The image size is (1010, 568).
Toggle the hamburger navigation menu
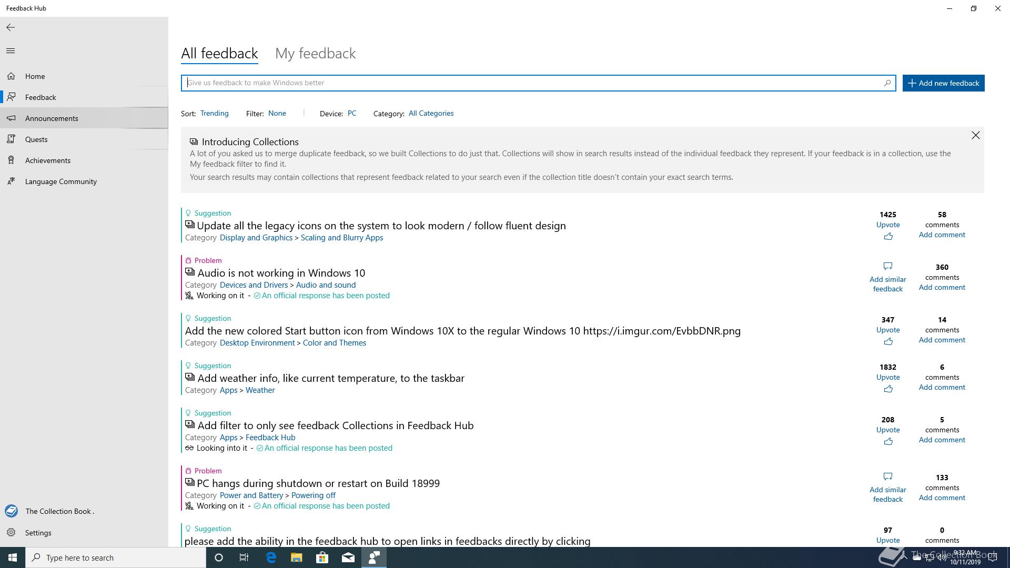click(11, 50)
